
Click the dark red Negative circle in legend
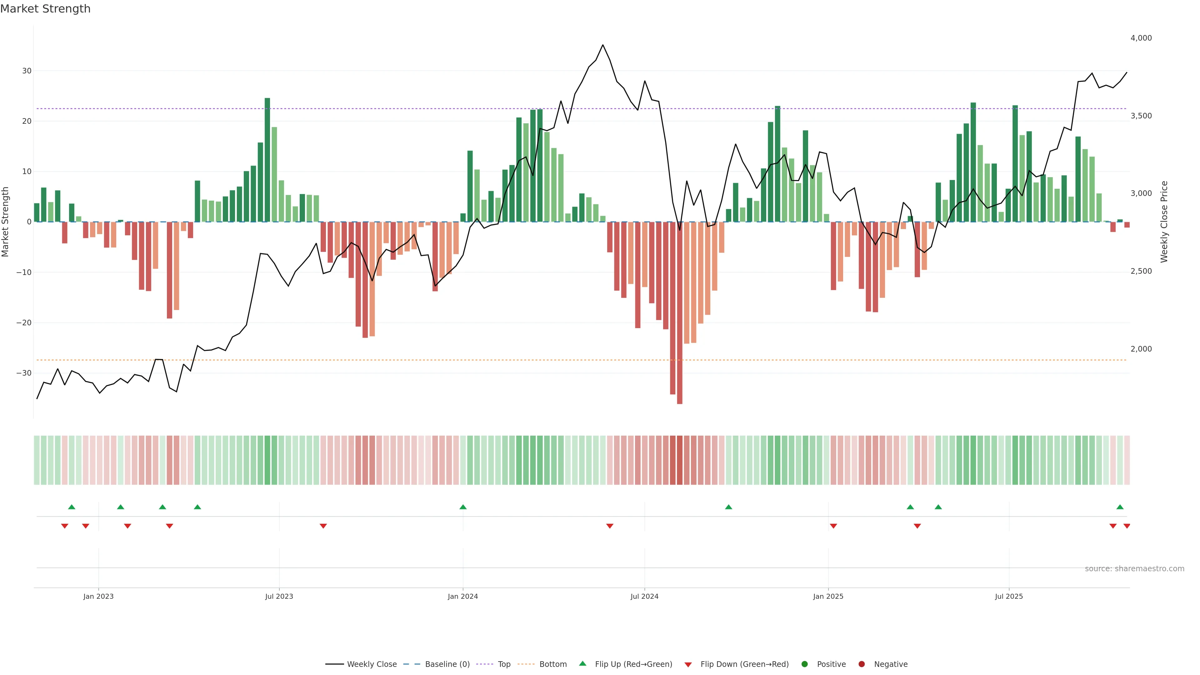(861, 664)
